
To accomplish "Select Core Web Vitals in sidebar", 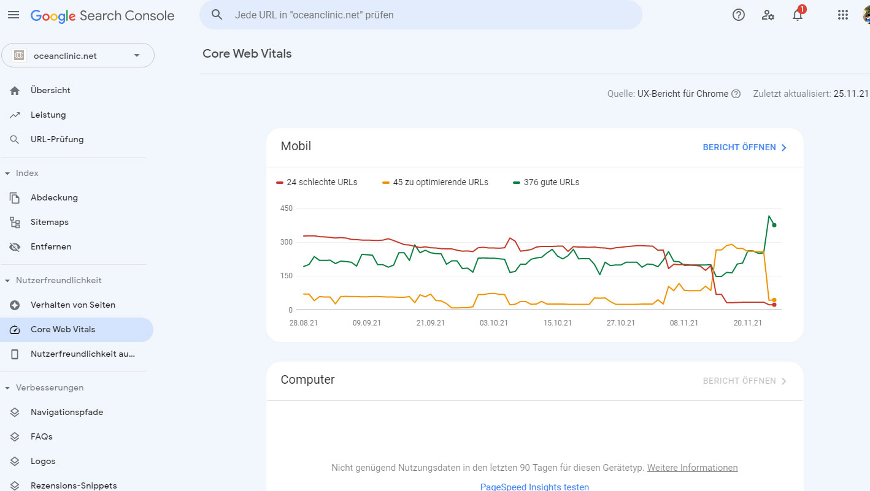I will point(77,329).
